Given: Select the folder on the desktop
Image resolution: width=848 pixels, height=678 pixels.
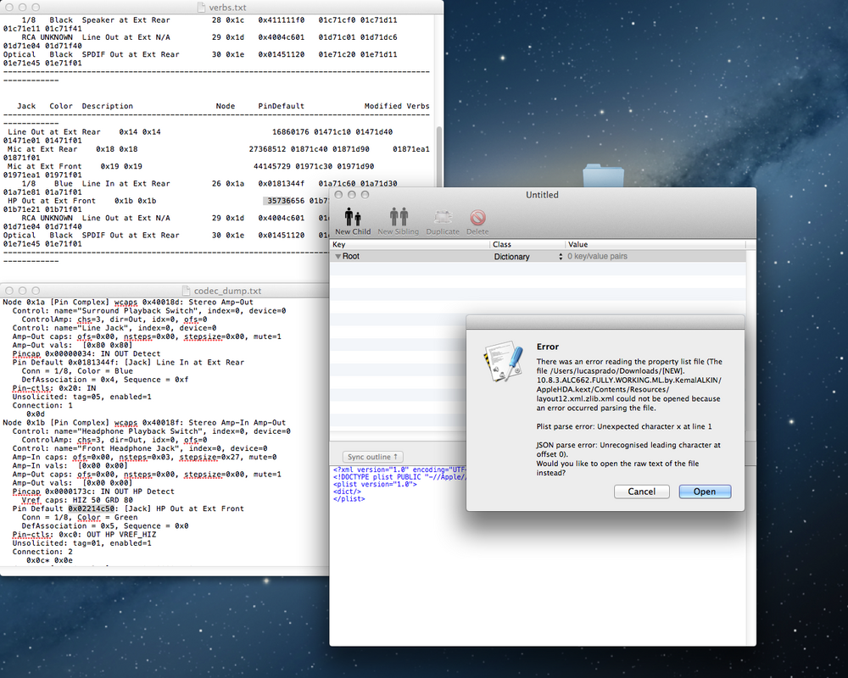Looking at the screenshot, I should click(x=603, y=178).
